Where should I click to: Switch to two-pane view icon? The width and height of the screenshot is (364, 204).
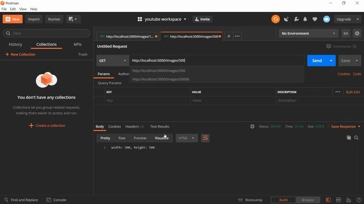tap(338, 200)
